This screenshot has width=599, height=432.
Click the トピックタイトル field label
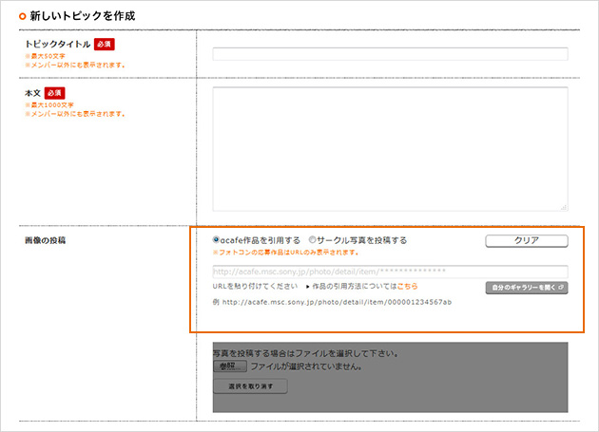coord(55,45)
